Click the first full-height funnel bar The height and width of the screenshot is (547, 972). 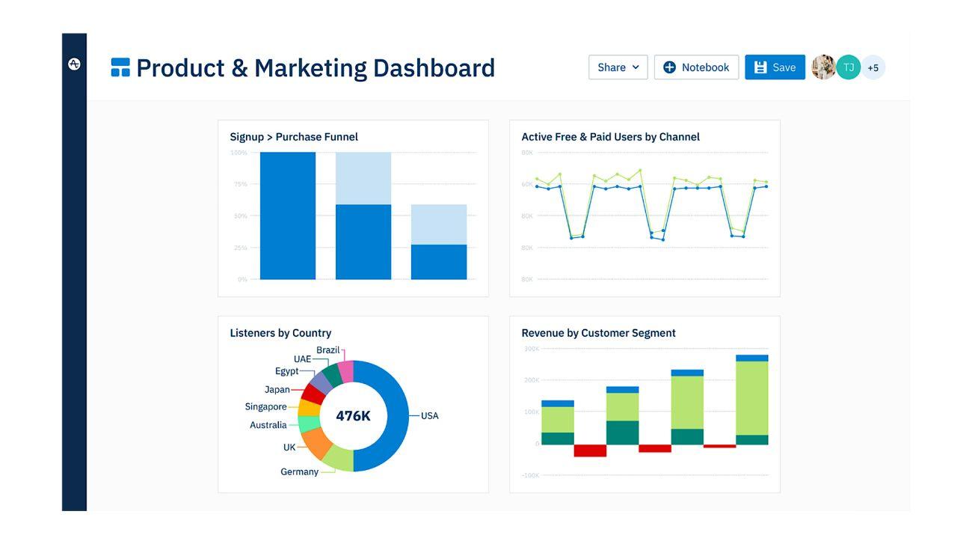[x=288, y=216]
